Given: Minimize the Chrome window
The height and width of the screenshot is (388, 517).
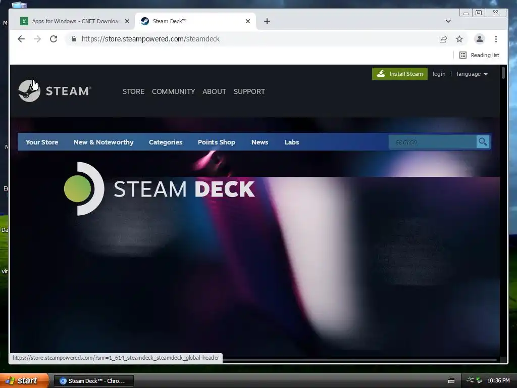Looking at the screenshot, I should 466,13.
